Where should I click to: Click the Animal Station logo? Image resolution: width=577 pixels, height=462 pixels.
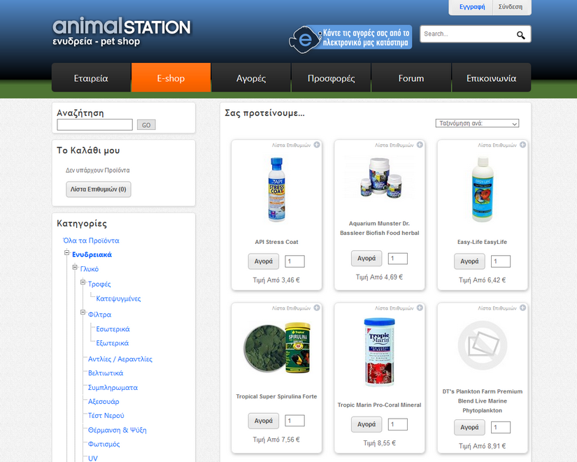click(x=121, y=32)
